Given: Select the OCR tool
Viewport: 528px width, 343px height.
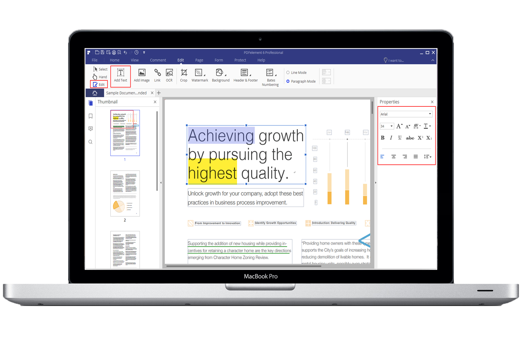Looking at the screenshot, I should pyautogui.click(x=168, y=75).
